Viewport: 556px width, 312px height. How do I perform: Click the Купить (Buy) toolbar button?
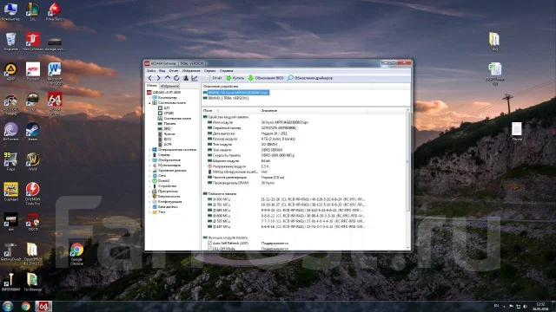(x=235, y=78)
